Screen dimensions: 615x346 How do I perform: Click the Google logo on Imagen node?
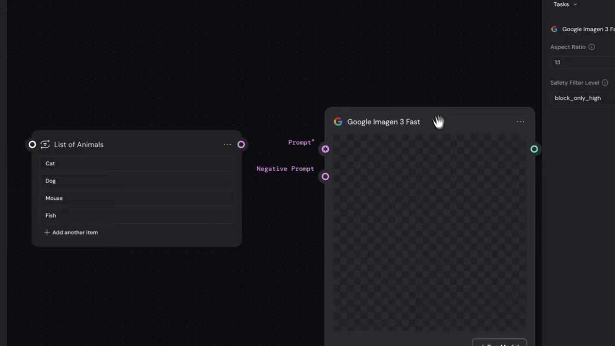(x=338, y=122)
